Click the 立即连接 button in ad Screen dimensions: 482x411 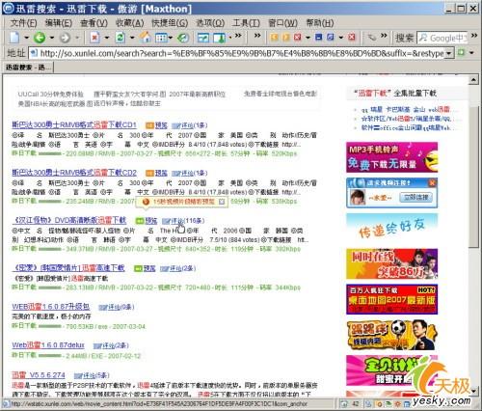click(416, 197)
